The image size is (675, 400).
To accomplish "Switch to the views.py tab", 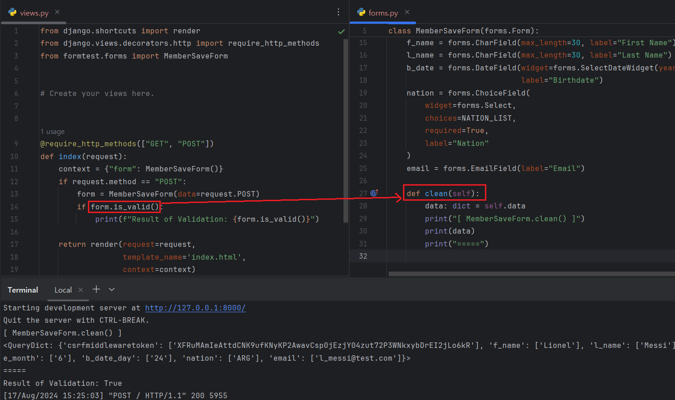I will tap(34, 13).
